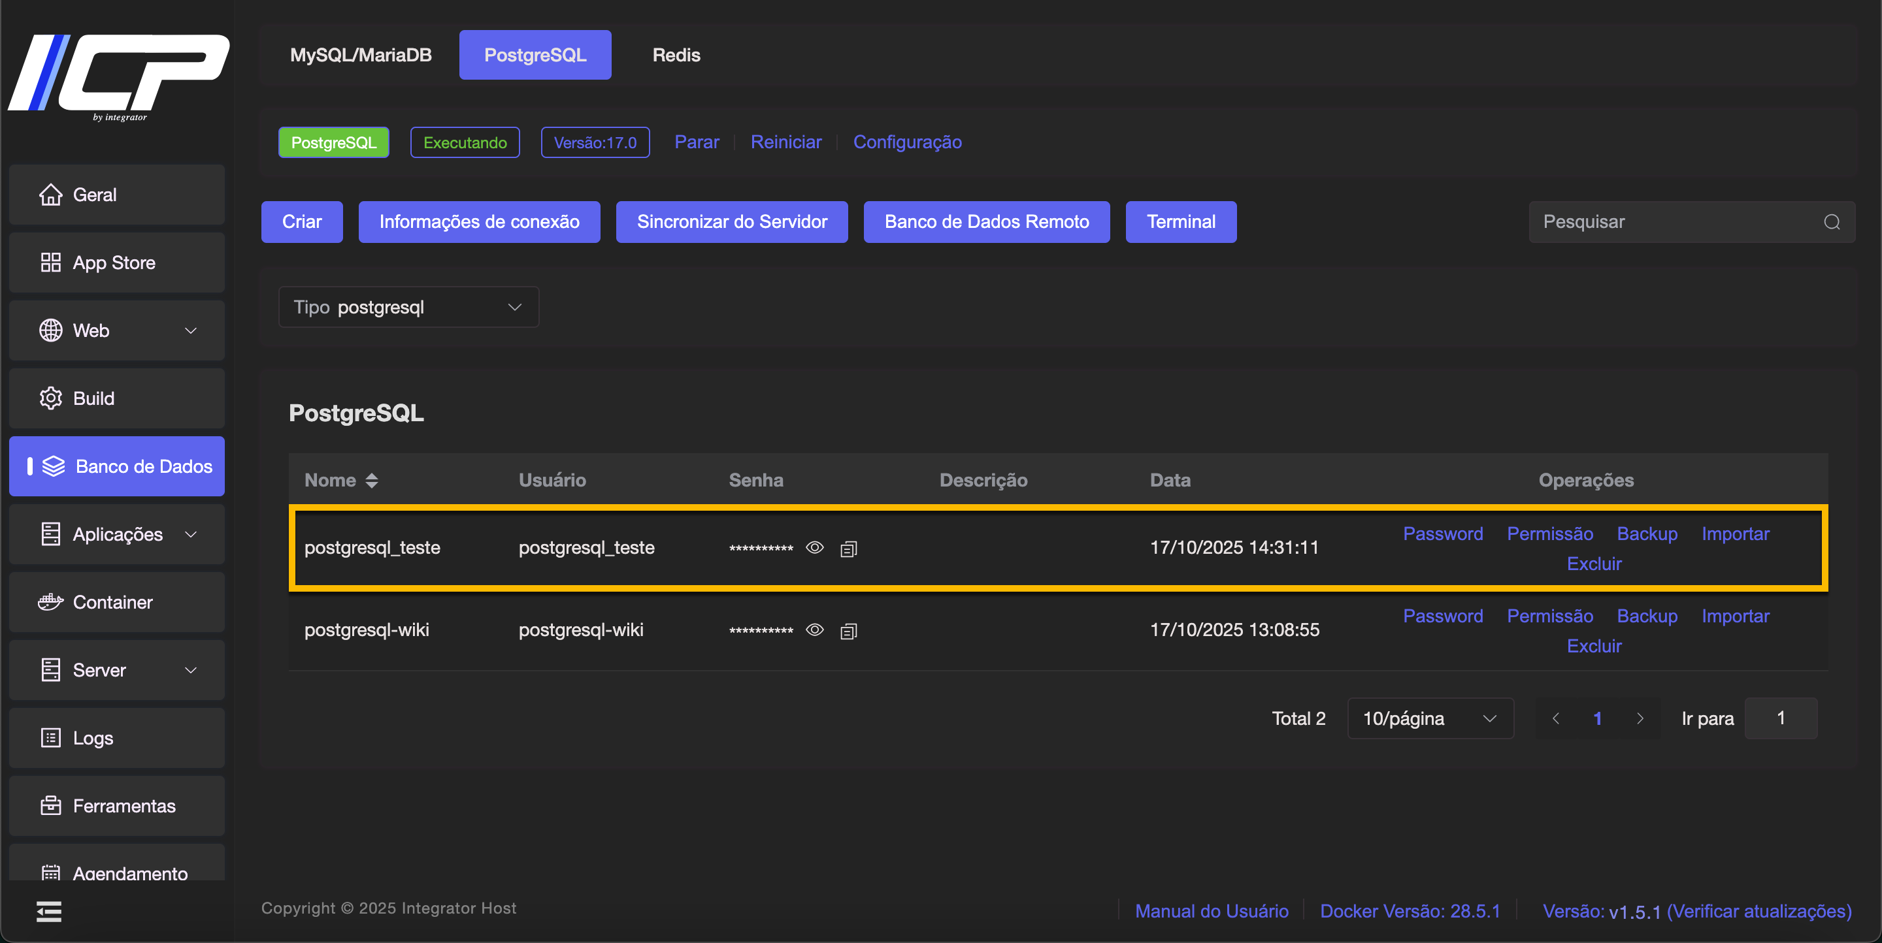
Task: Click the Criar button
Action: coord(302,222)
